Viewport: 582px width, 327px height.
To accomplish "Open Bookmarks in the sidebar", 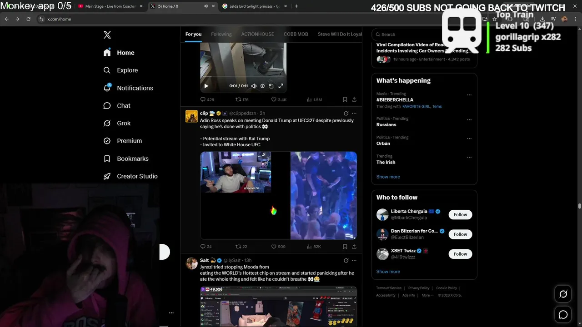I will pyautogui.click(x=126, y=159).
